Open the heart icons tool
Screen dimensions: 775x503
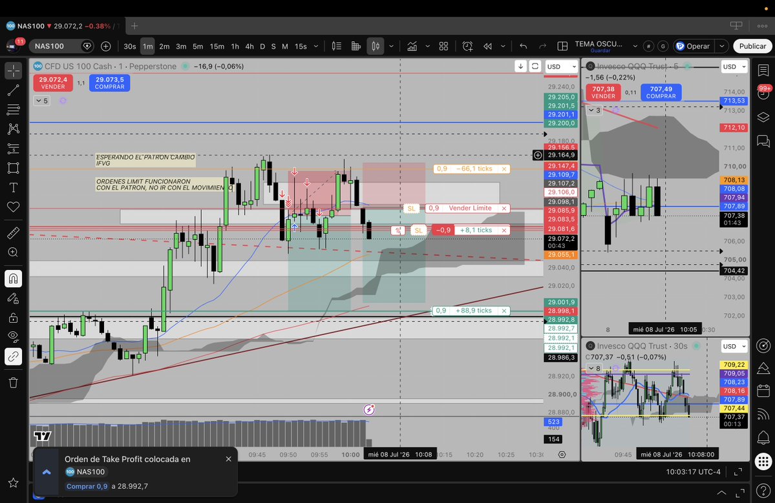[x=14, y=207]
